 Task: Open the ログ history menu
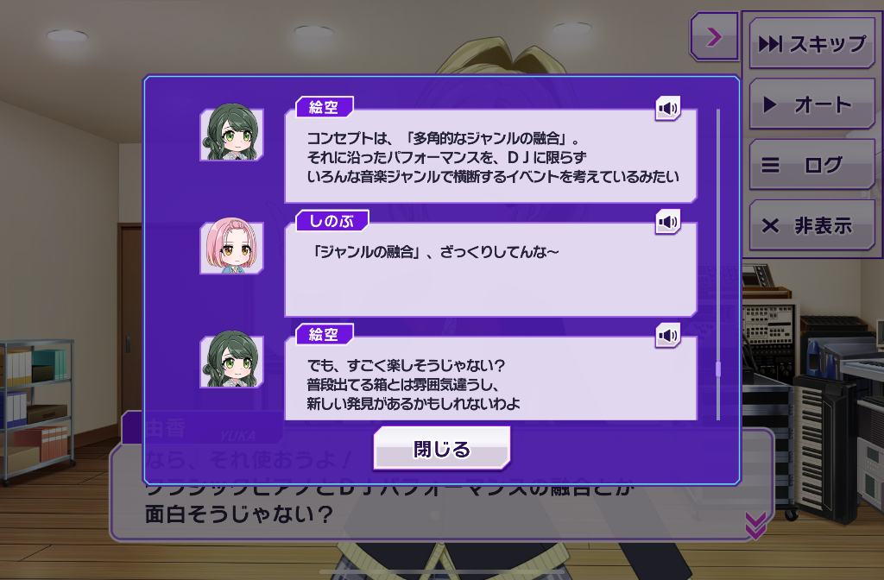click(x=811, y=165)
